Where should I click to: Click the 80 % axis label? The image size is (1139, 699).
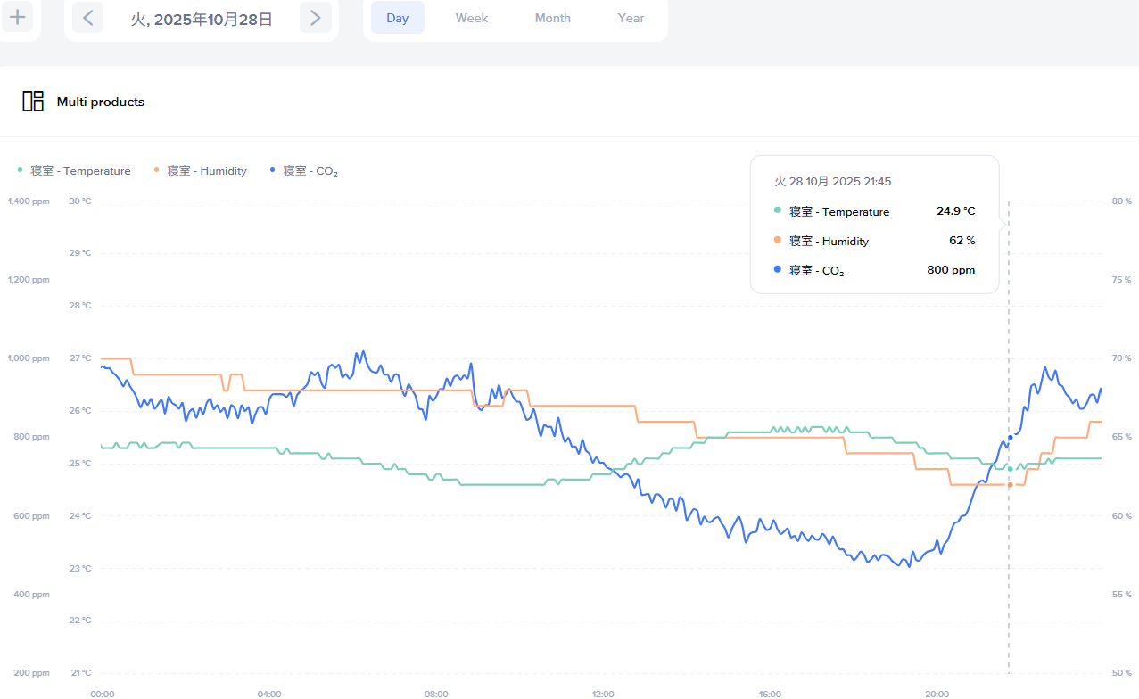coord(1122,201)
